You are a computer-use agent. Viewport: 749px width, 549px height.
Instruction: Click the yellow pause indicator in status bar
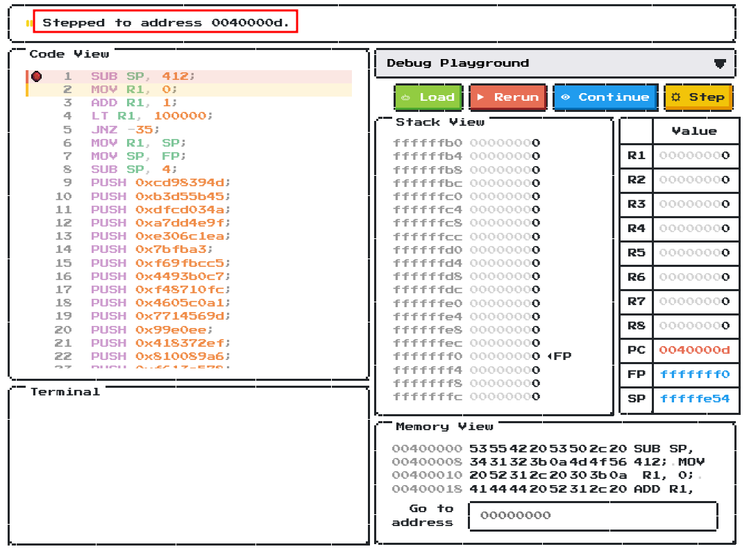pyautogui.click(x=28, y=23)
